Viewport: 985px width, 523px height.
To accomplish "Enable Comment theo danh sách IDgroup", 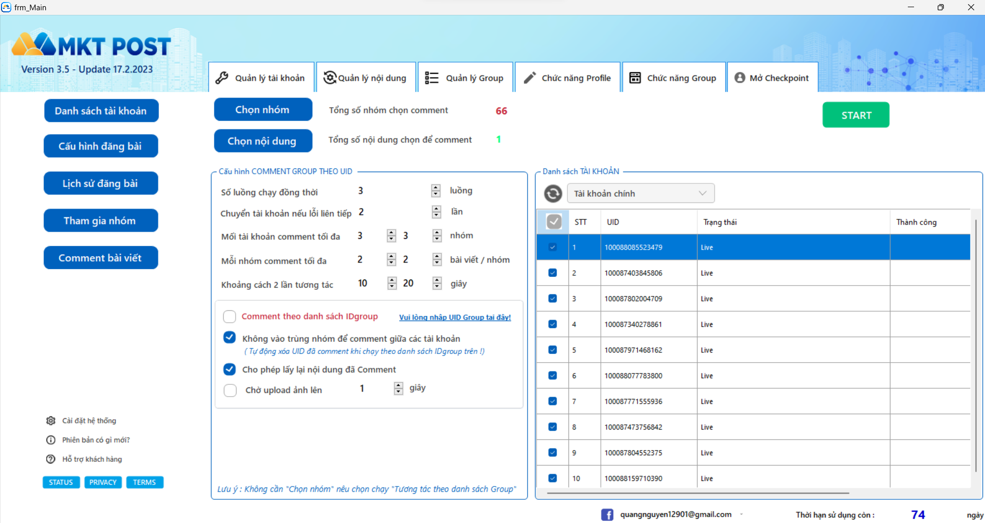I will (x=229, y=316).
